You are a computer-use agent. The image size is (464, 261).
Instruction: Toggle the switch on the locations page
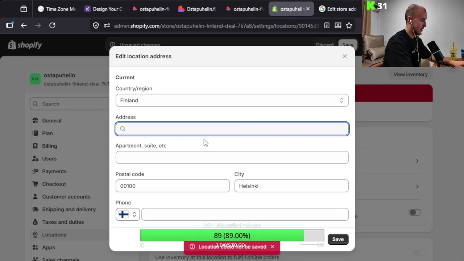[x=414, y=212]
